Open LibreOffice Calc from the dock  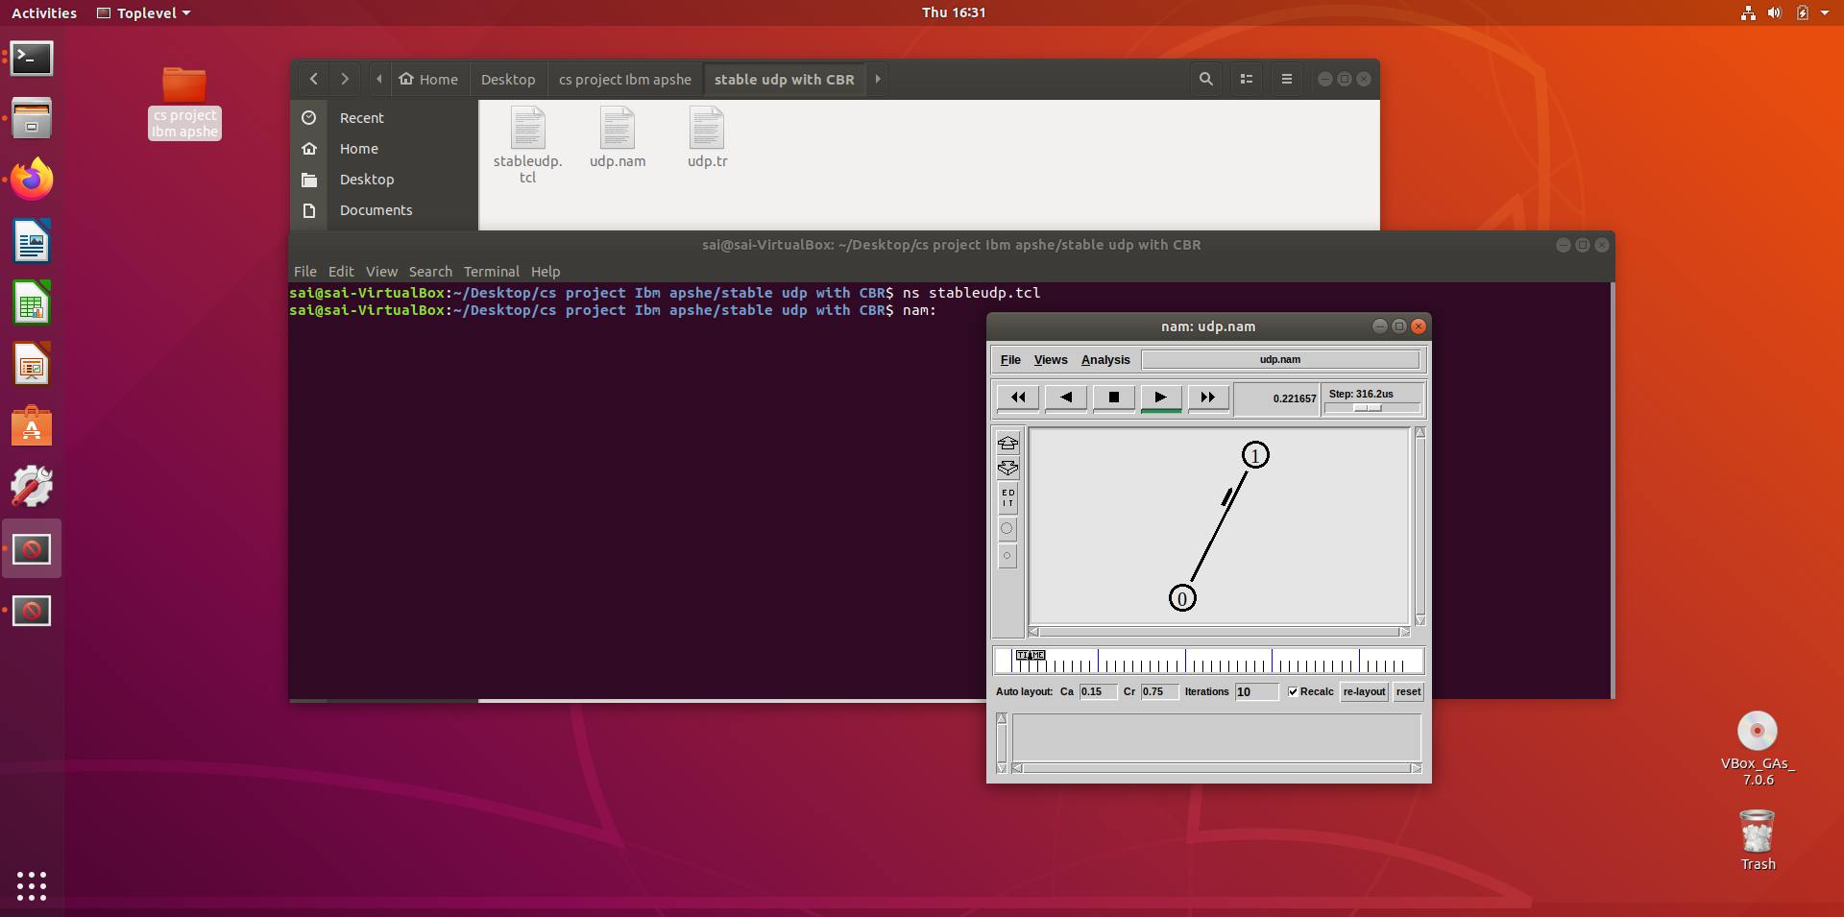pyautogui.click(x=32, y=302)
